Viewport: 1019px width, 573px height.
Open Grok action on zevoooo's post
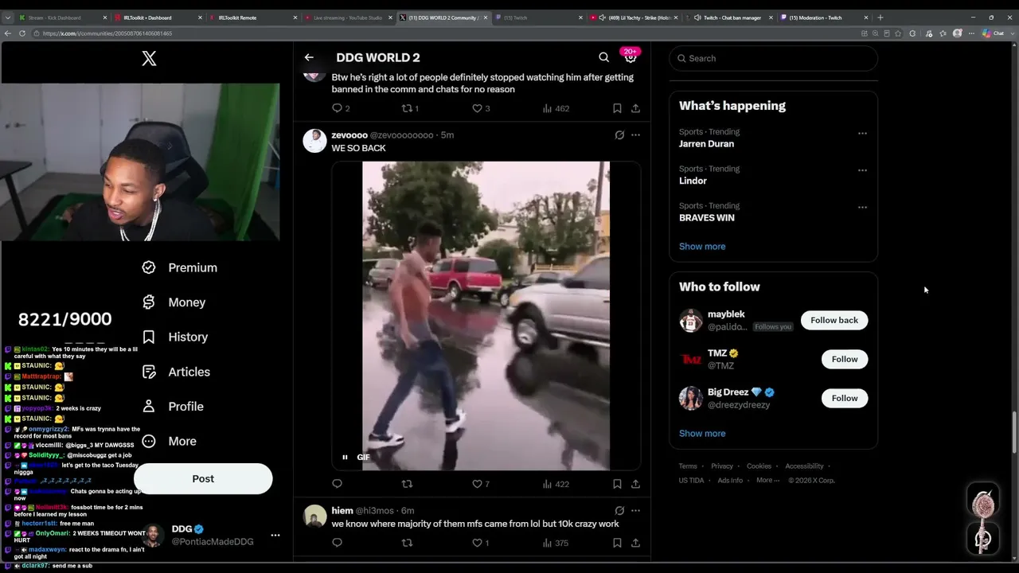[x=619, y=135]
